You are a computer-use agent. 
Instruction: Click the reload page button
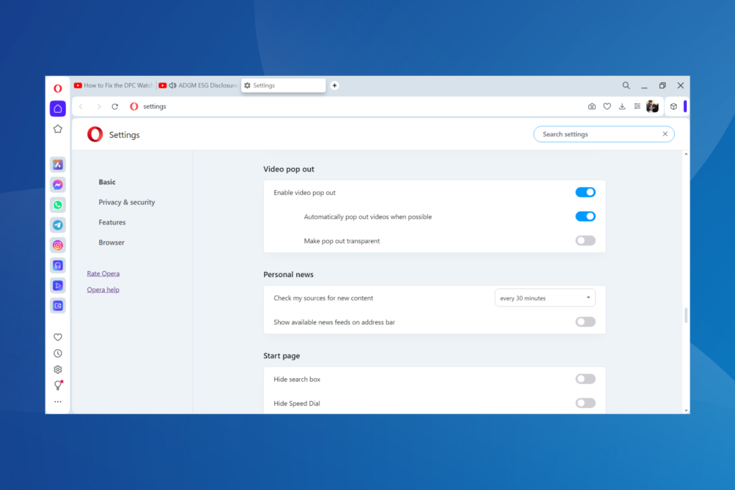(115, 106)
